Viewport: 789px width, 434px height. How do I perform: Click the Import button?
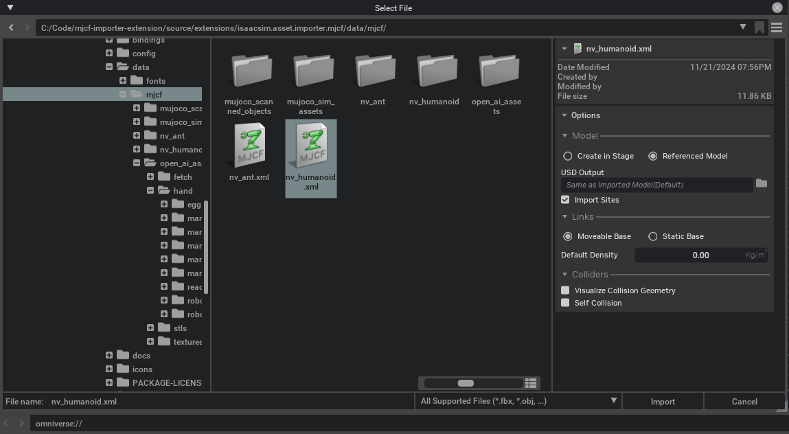coord(662,400)
